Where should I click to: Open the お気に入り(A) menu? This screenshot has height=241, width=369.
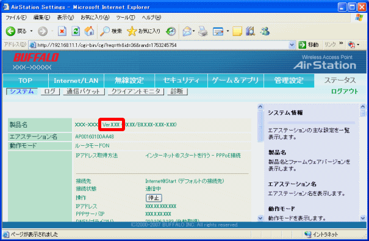pyautogui.click(x=95, y=18)
